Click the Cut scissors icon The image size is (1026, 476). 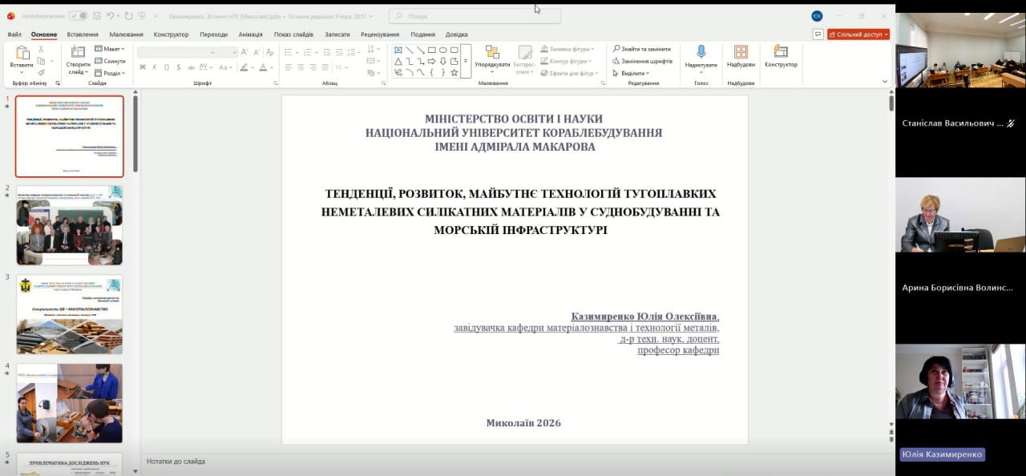tap(41, 50)
